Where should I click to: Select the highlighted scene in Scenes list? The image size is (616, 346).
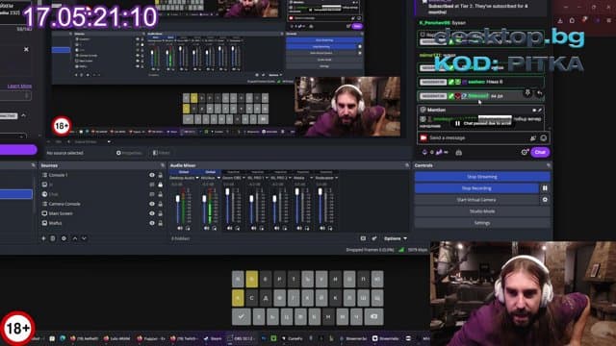coord(16,194)
